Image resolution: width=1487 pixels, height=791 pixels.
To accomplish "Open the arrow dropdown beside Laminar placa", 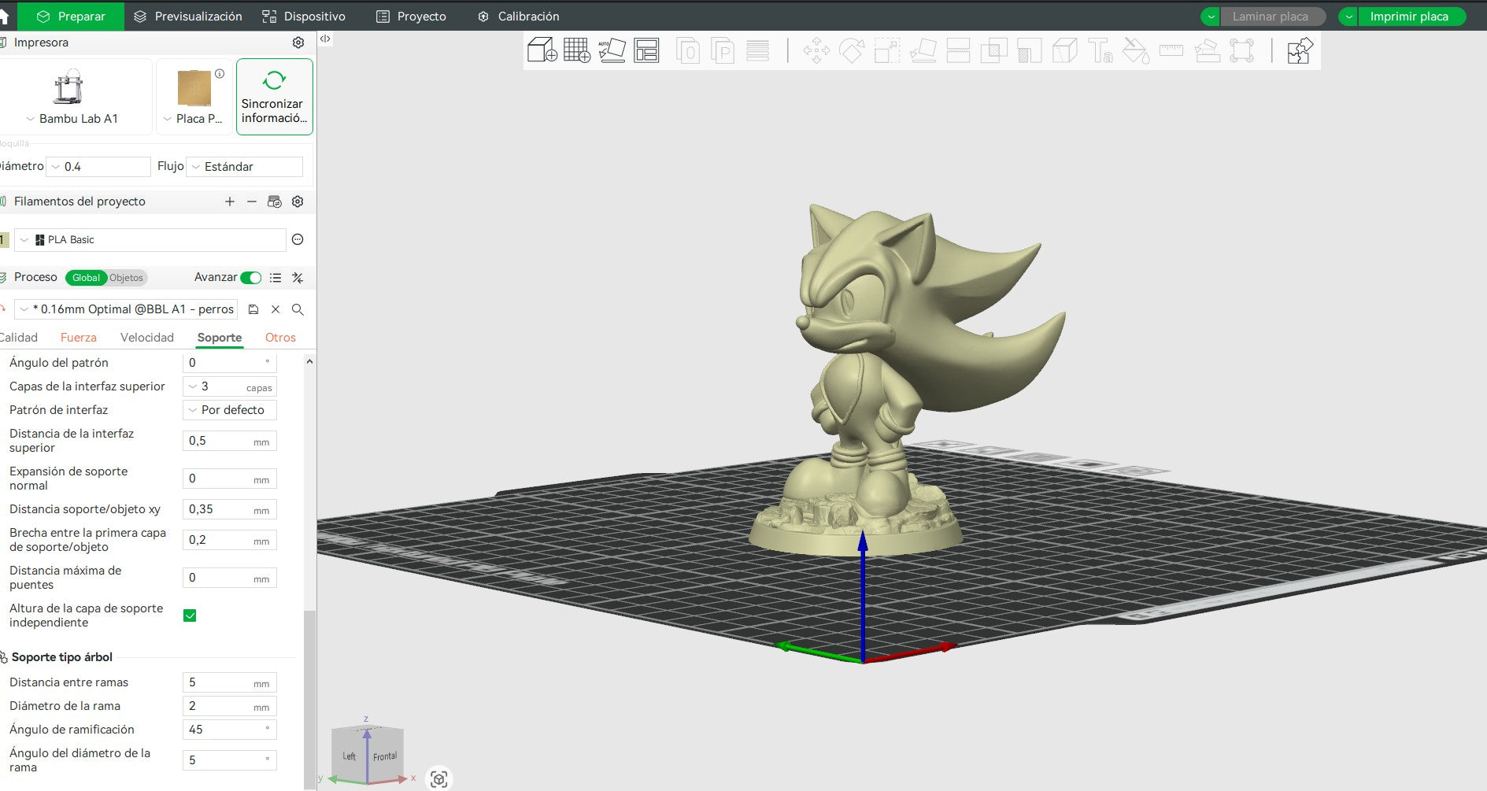I will (1211, 17).
